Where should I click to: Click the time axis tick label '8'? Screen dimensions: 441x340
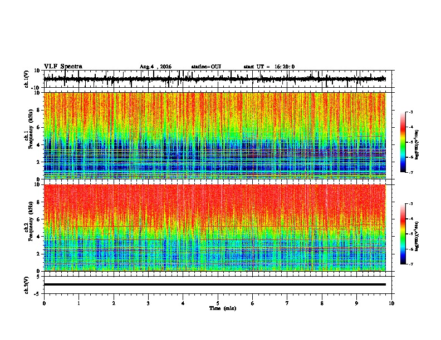click(x=322, y=303)
